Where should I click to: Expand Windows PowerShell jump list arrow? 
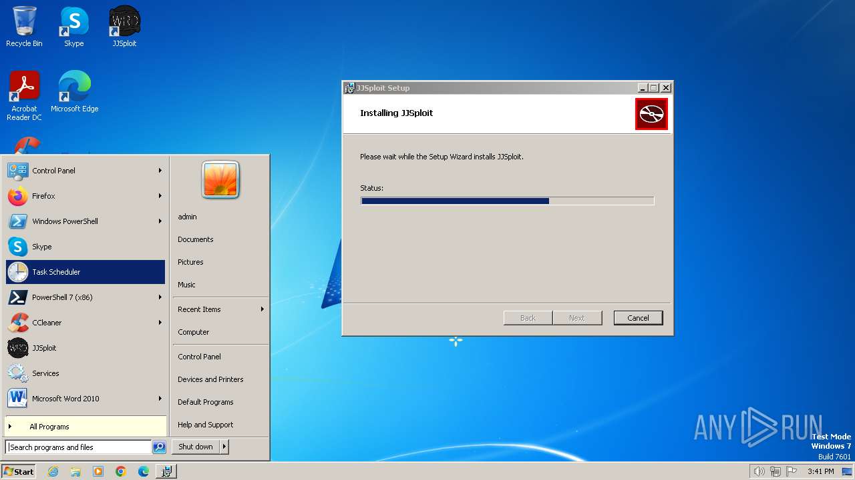tap(160, 221)
